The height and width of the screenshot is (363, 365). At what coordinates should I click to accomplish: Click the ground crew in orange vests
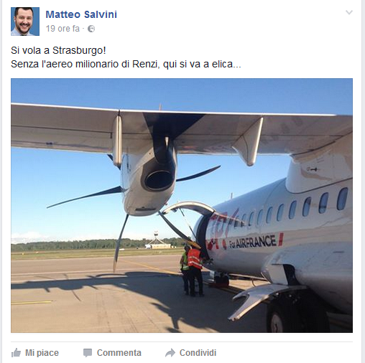point(192,270)
